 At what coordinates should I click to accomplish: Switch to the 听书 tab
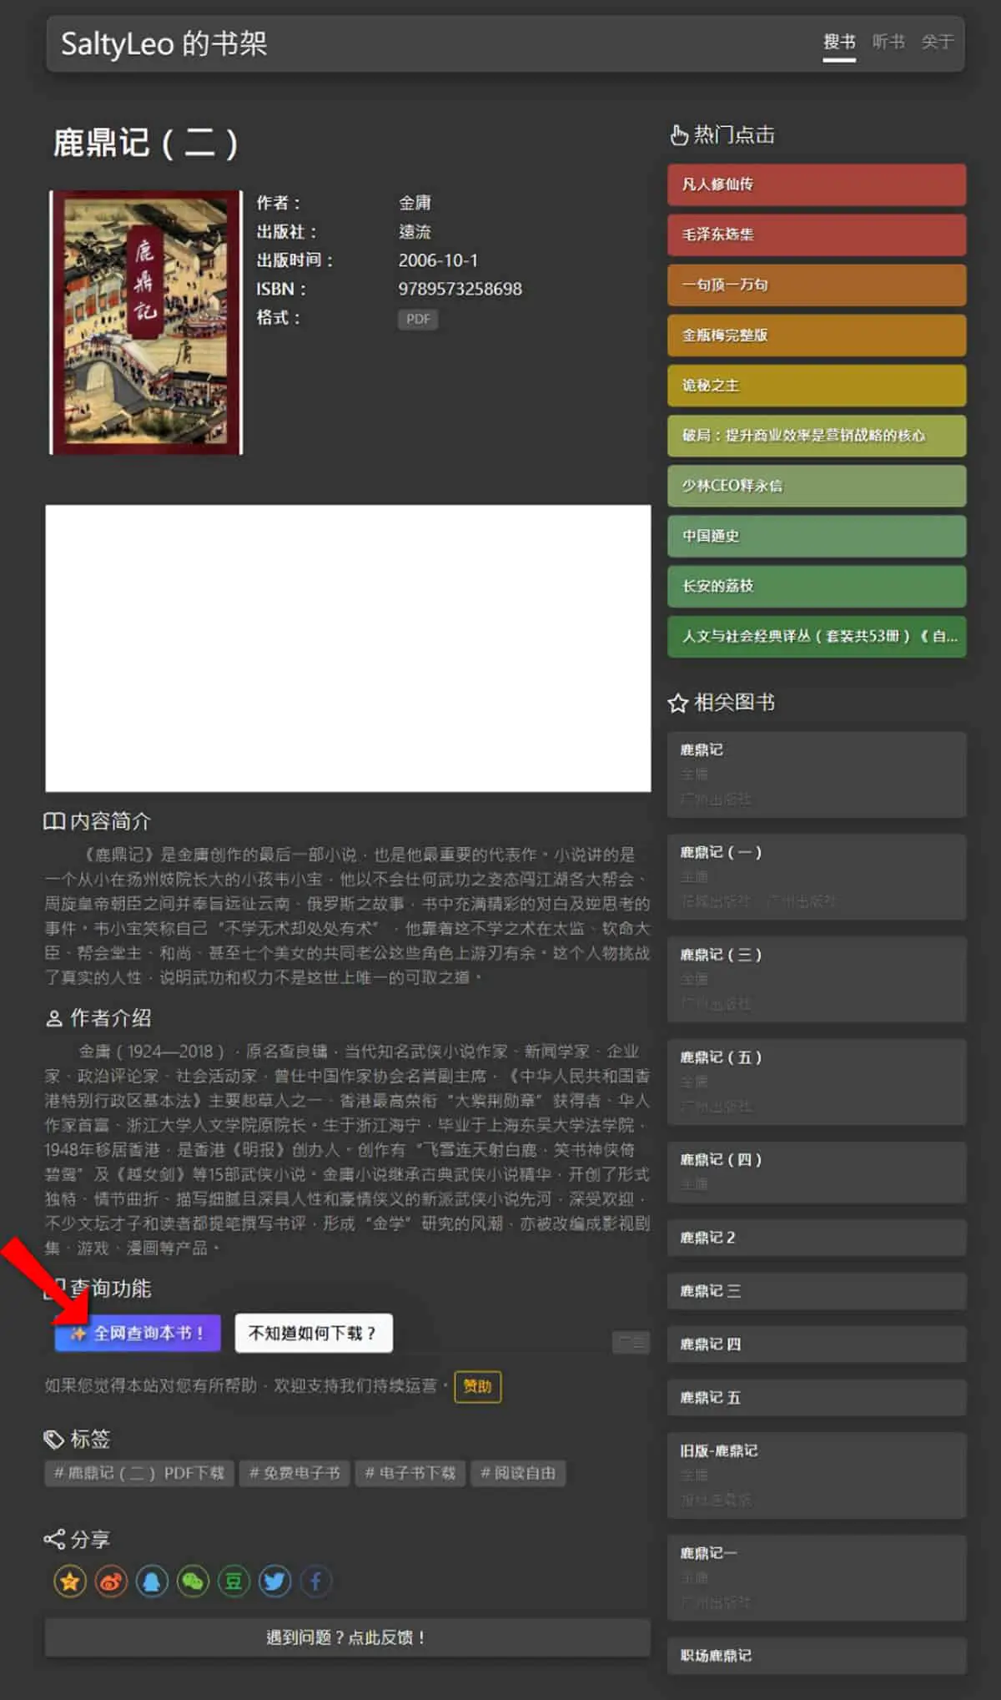(888, 42)
